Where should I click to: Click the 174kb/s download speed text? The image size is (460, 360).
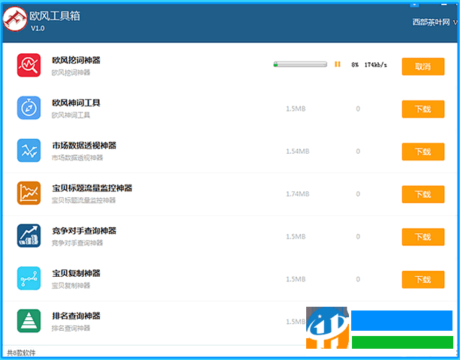[375, 64]
